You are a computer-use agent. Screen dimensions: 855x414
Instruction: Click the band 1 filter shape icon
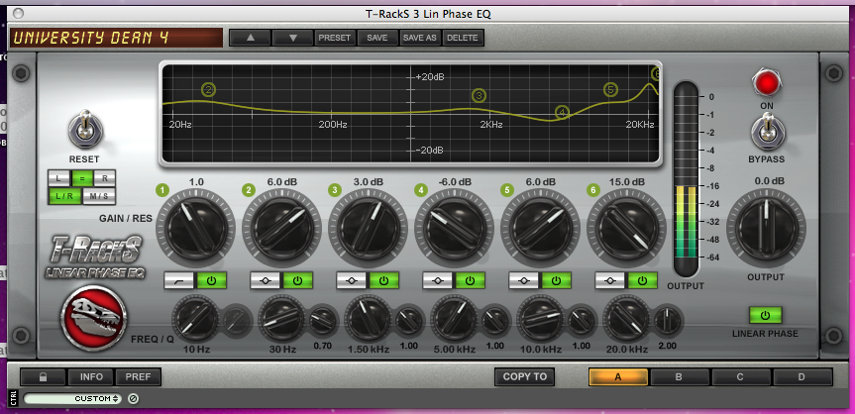(179, 281)
